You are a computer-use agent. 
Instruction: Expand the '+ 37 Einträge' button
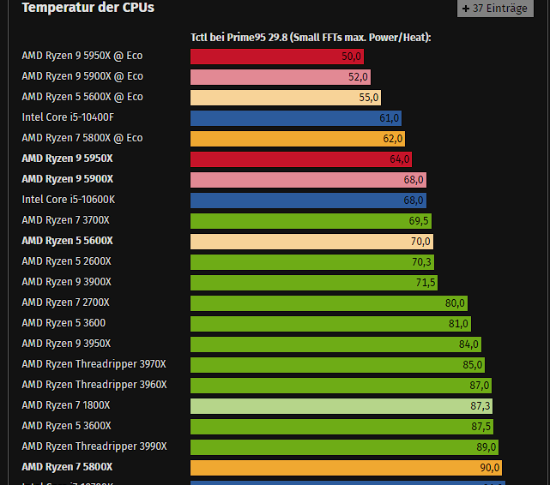495,8
